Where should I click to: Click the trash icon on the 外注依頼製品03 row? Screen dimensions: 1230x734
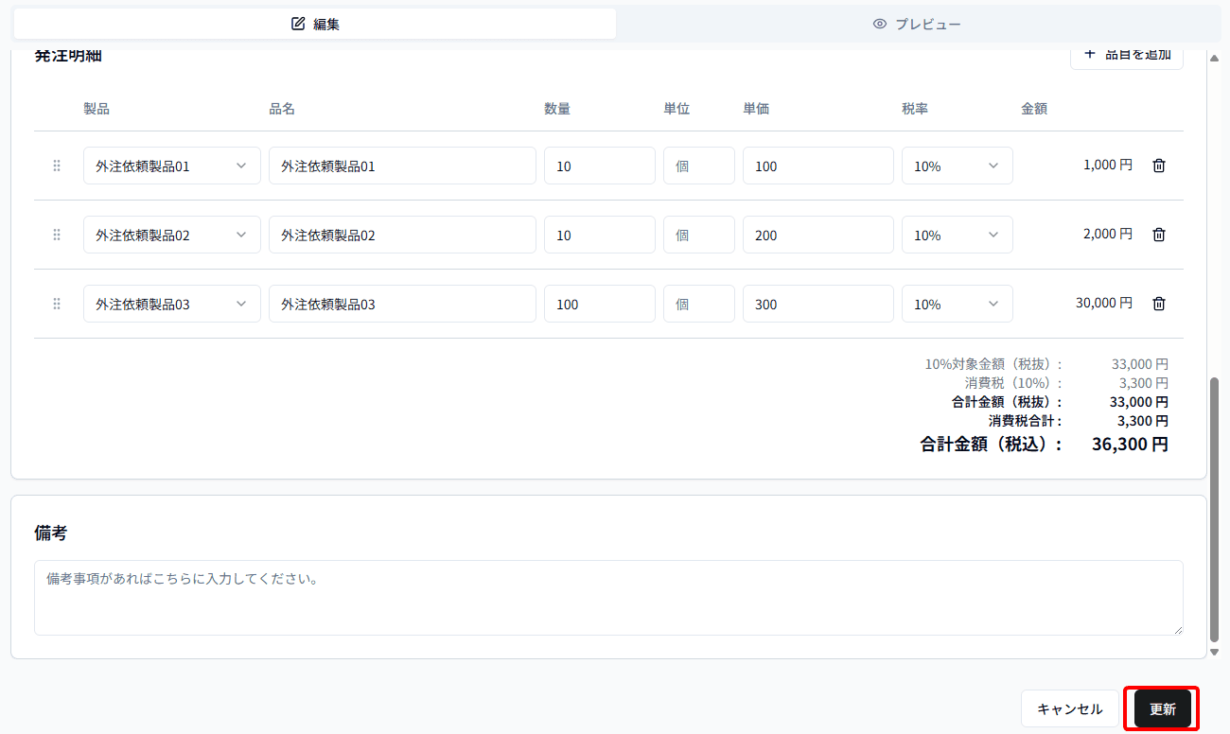tap(1159, 303)
